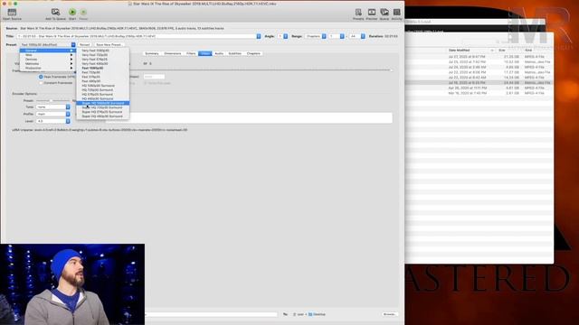The height and width of the screenshot is (325, 579).
Task: Open the Preset popup button
Action: (x=48, y=44)
